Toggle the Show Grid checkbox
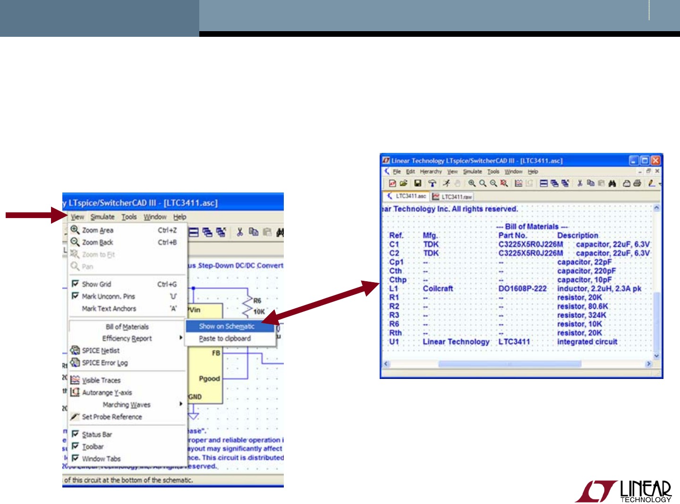Image resolution: width=680 pixels, height=504 pixels. coord(75,284)
